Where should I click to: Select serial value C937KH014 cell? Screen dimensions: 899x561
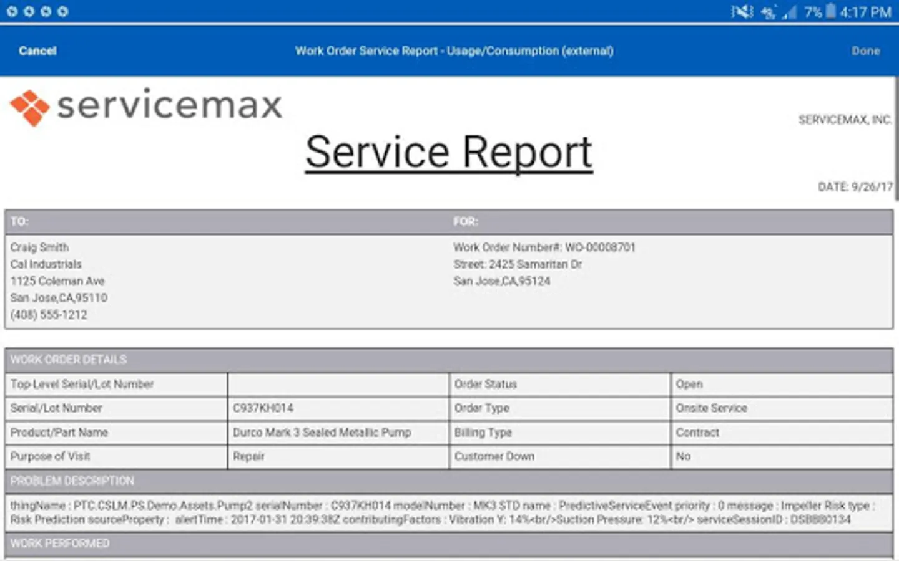[338, 408]
